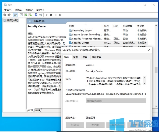The width and height of the screenshot is (159, 132).
Task: Select the Security Center service gear icon
Action: 70,43
